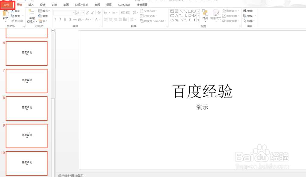Open the ACROBAT ribbon tab

coord(124,5)
